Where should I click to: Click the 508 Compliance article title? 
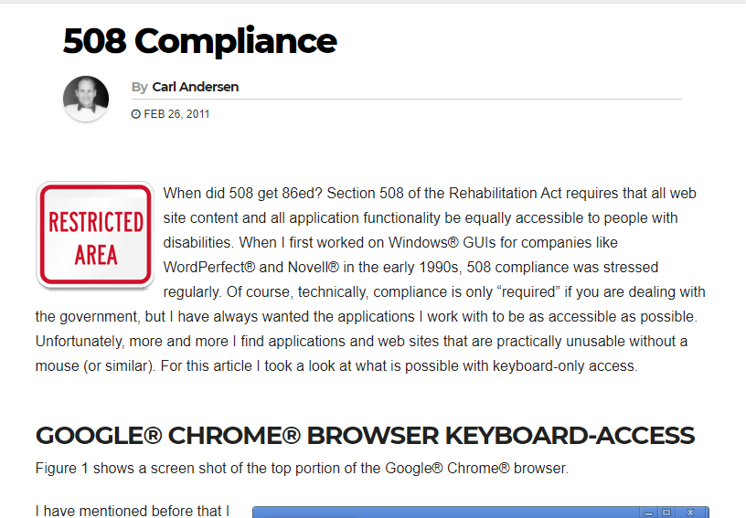pyautogui.click(x=200, y=41)
